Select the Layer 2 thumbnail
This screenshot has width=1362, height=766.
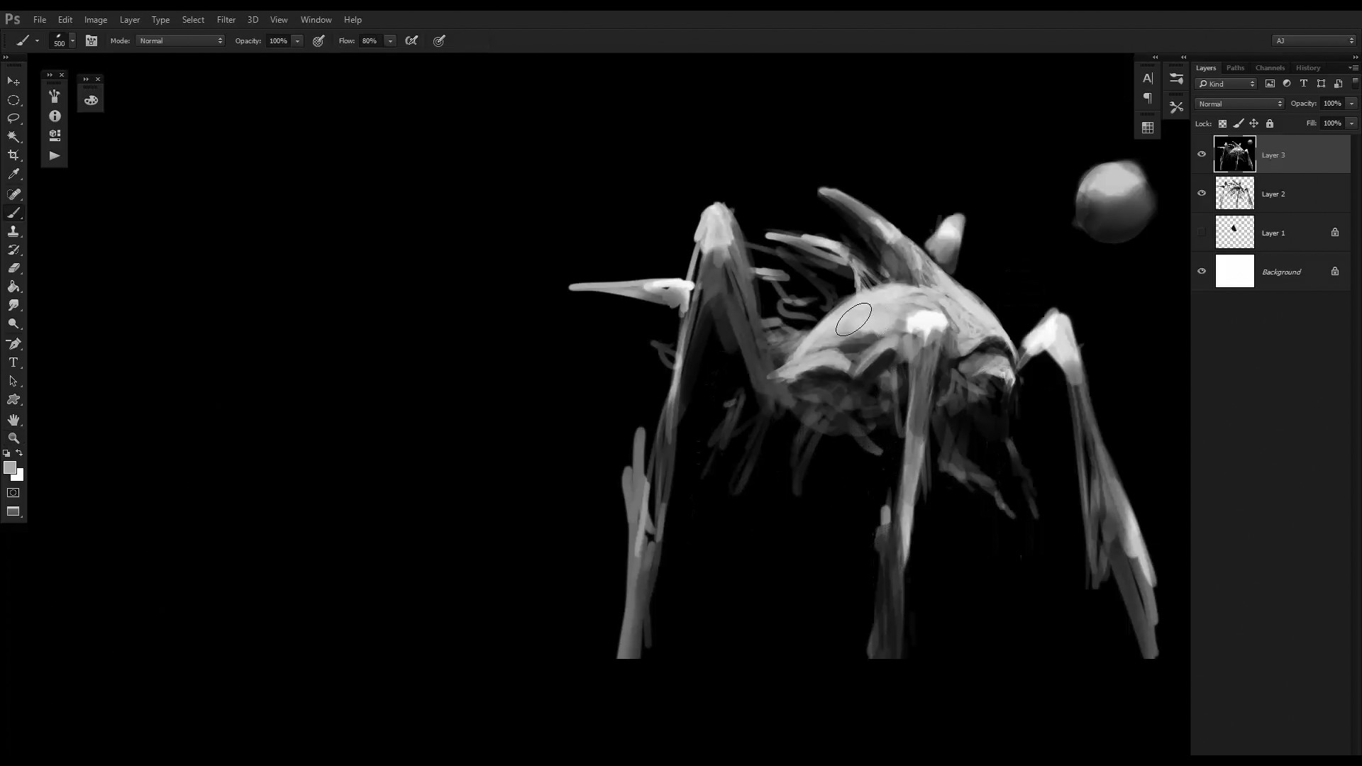1234,194
